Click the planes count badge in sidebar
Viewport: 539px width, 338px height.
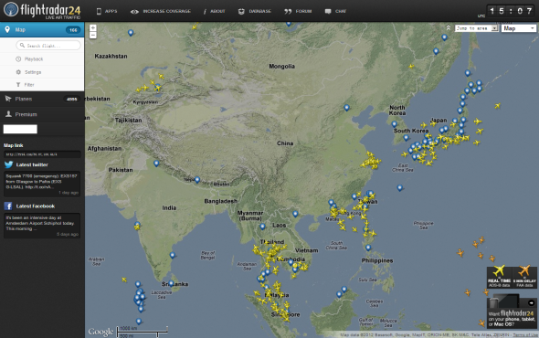(72, 99)
